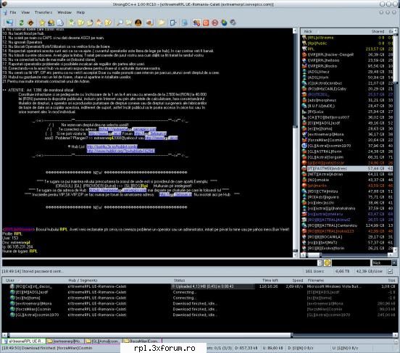Click the upload progress bar for Vista file
This screenshot has width=400, height=353.
coord(213,286)
